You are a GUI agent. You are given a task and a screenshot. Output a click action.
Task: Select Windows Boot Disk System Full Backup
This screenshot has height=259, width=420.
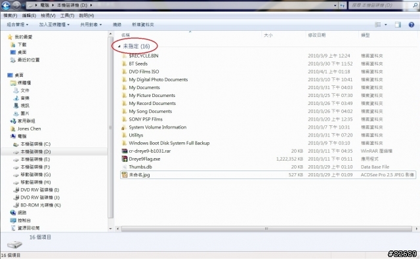tap(169, 143)
